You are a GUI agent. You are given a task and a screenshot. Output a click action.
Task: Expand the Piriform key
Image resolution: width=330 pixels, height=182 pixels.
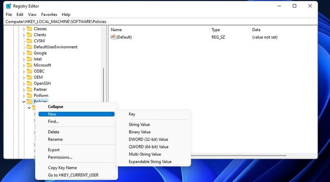(x=24, y=96)
